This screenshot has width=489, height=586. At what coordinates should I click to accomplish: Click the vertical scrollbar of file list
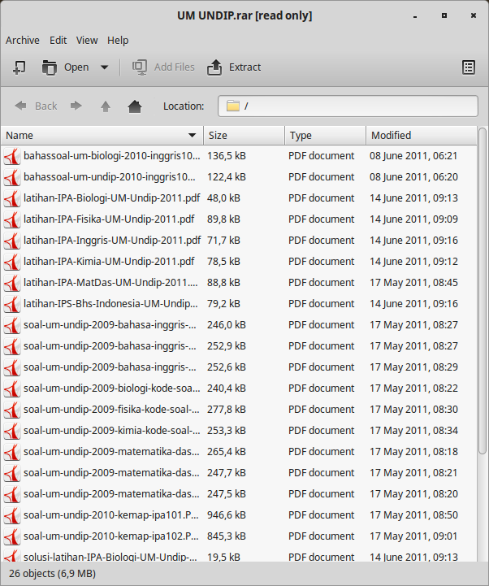(483, 292)
